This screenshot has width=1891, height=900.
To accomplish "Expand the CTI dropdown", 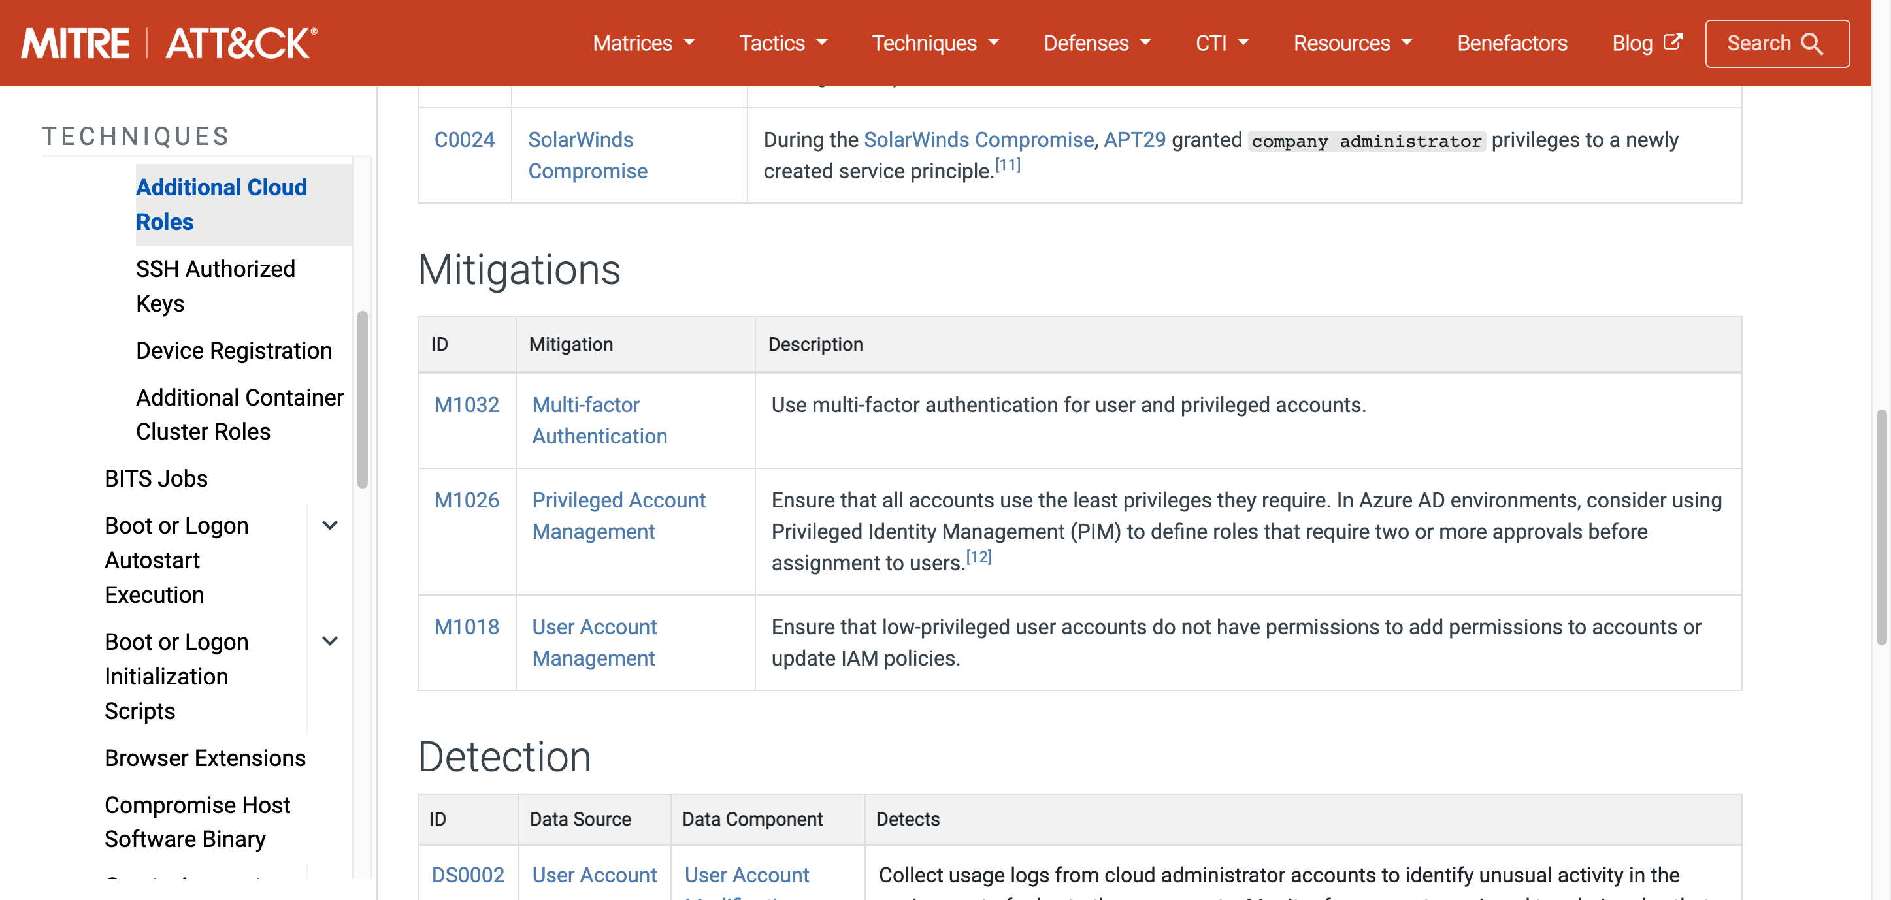I will [x=1220, y=43].
